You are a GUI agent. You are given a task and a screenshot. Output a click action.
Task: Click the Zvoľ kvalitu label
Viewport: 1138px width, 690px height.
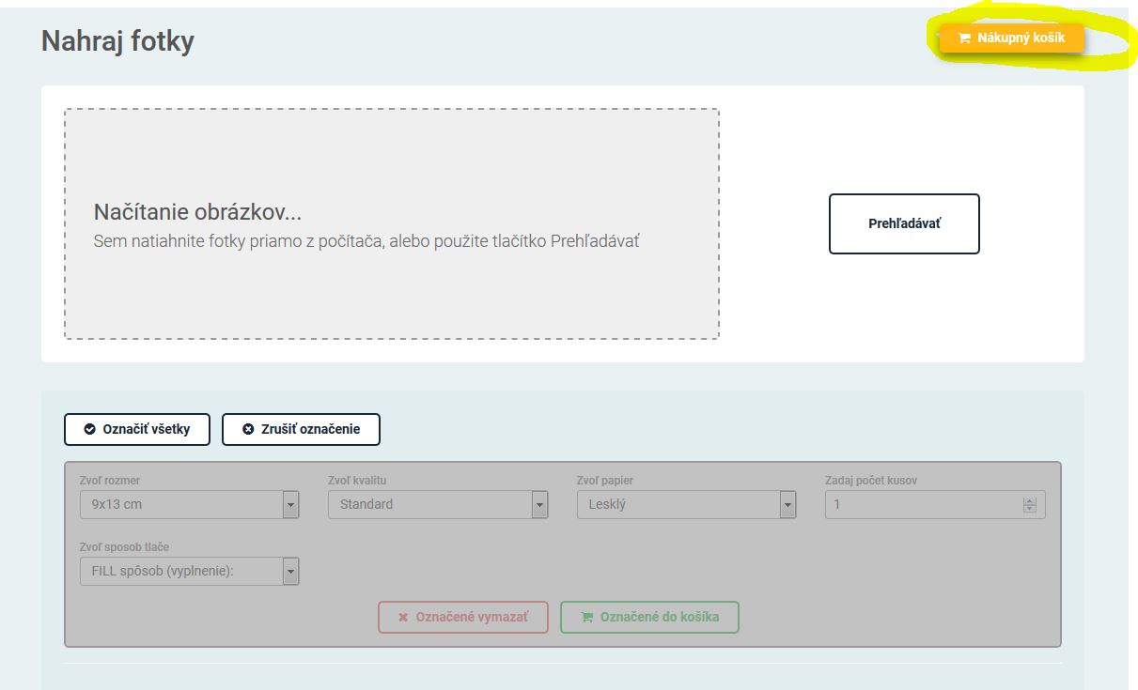357,481
